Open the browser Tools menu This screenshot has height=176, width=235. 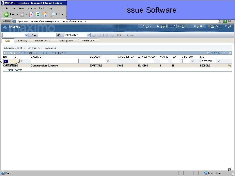[x=42, y=8]
